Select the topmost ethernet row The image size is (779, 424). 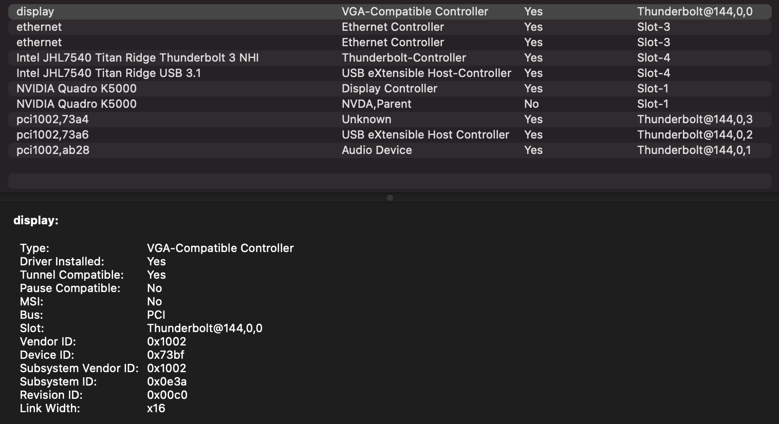[39, 27]
